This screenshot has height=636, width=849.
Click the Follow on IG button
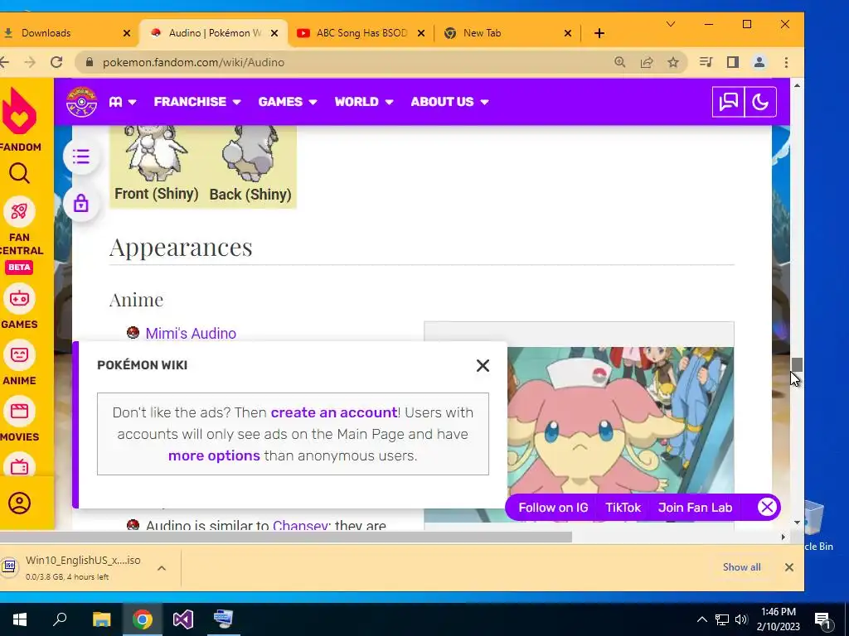tap(553, 508)
